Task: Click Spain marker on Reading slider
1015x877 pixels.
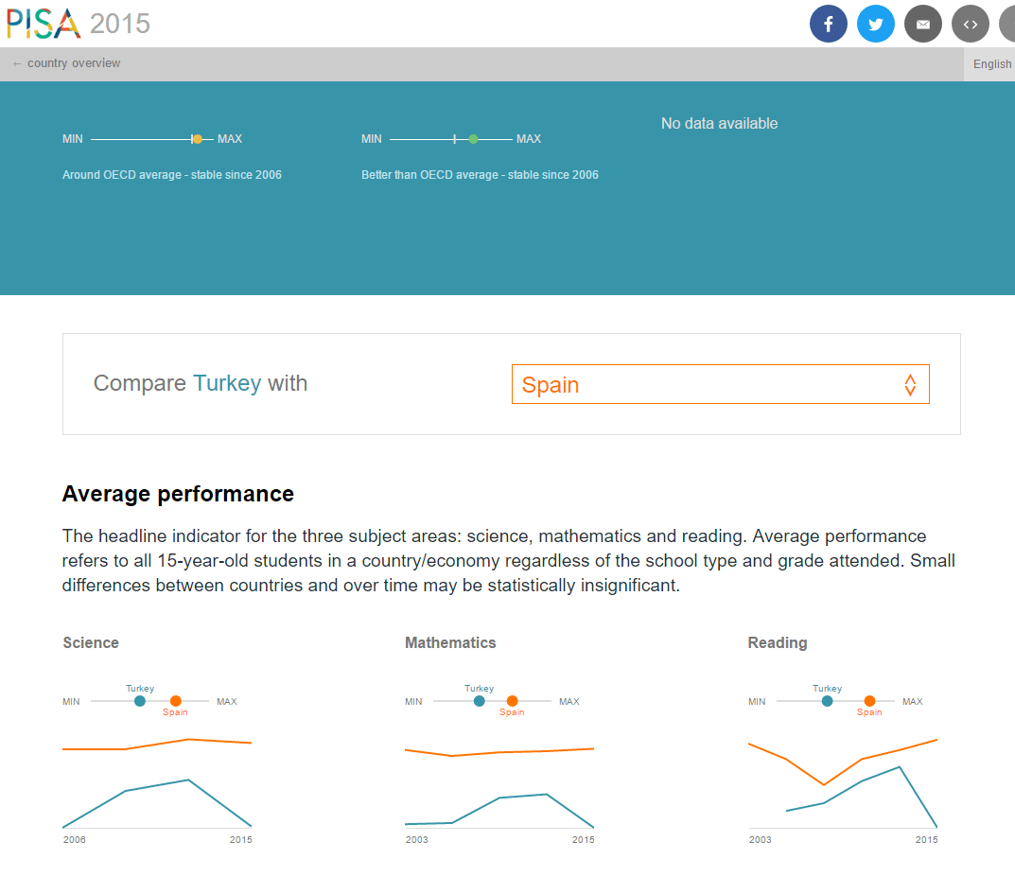Action: [869, 701]
